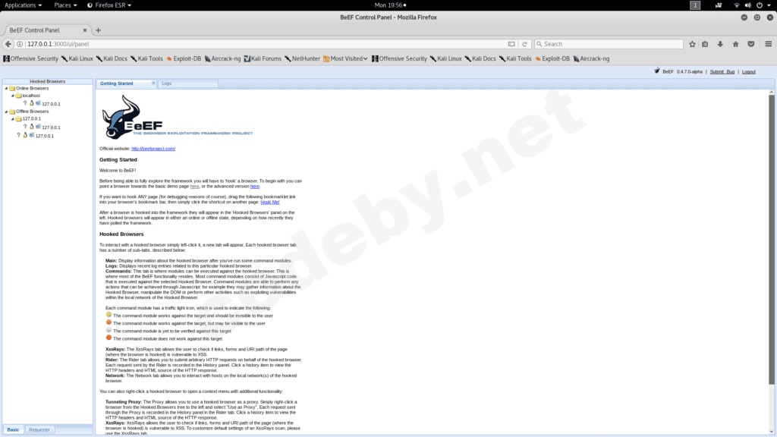Switch to the Getting Started tab

click(x=116, y=83)
